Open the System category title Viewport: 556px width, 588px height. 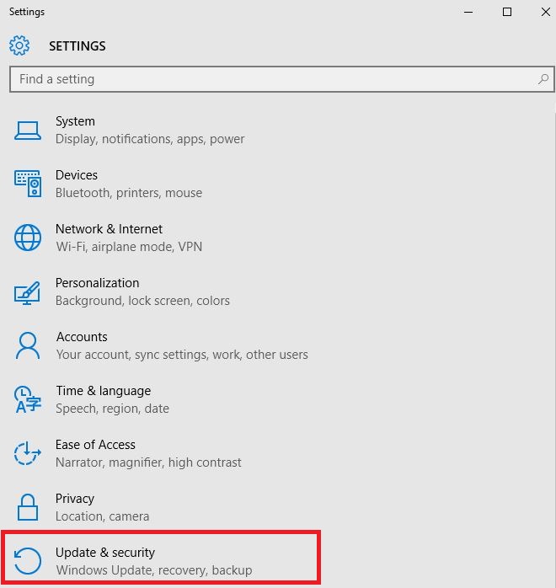[x=75, y=121]
